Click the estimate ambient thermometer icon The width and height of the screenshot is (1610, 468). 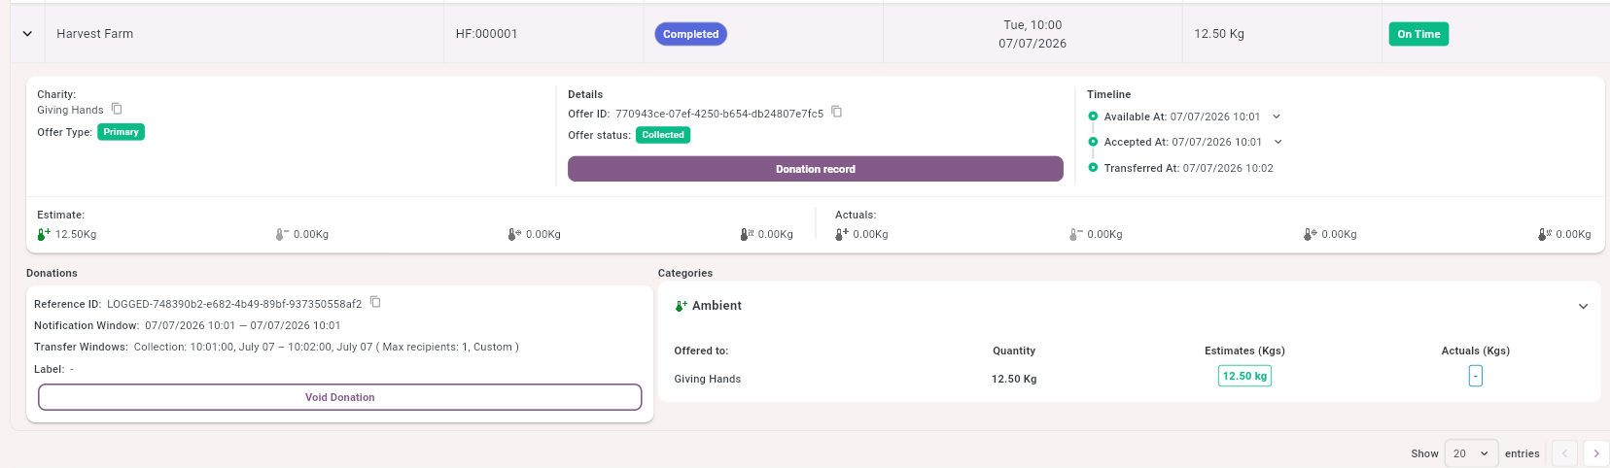(44, 234)
